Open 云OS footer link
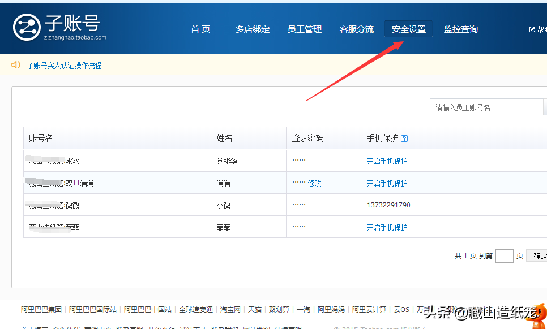547x329 pixels. point(401,309)
